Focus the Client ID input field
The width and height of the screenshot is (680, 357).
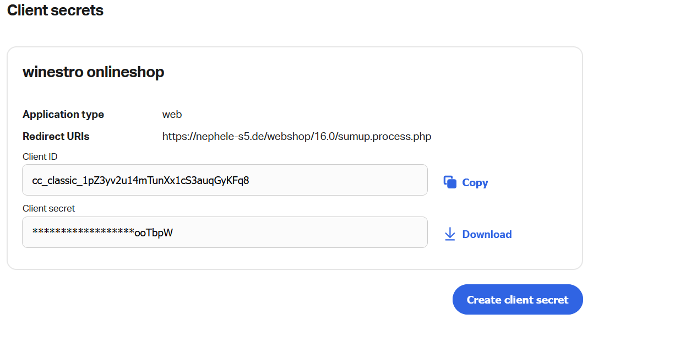point(330,180)
